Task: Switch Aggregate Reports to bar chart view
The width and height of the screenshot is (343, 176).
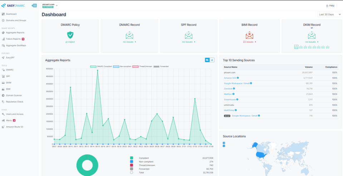Action: tap(212, 60)
